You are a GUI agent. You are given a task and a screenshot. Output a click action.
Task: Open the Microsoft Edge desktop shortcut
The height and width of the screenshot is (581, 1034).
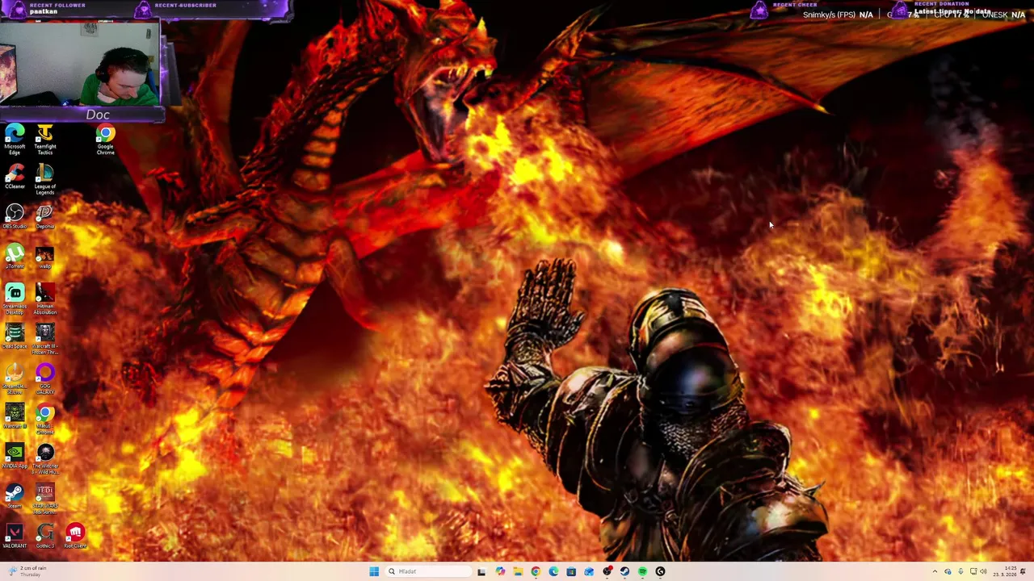[x=15, y=139]
